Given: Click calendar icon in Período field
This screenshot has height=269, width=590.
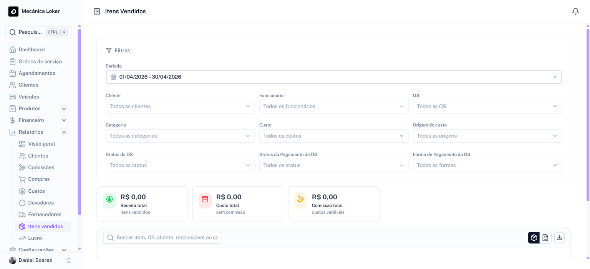Looking at the screenshot, I should pyautogui.click(x=113, y=77).
